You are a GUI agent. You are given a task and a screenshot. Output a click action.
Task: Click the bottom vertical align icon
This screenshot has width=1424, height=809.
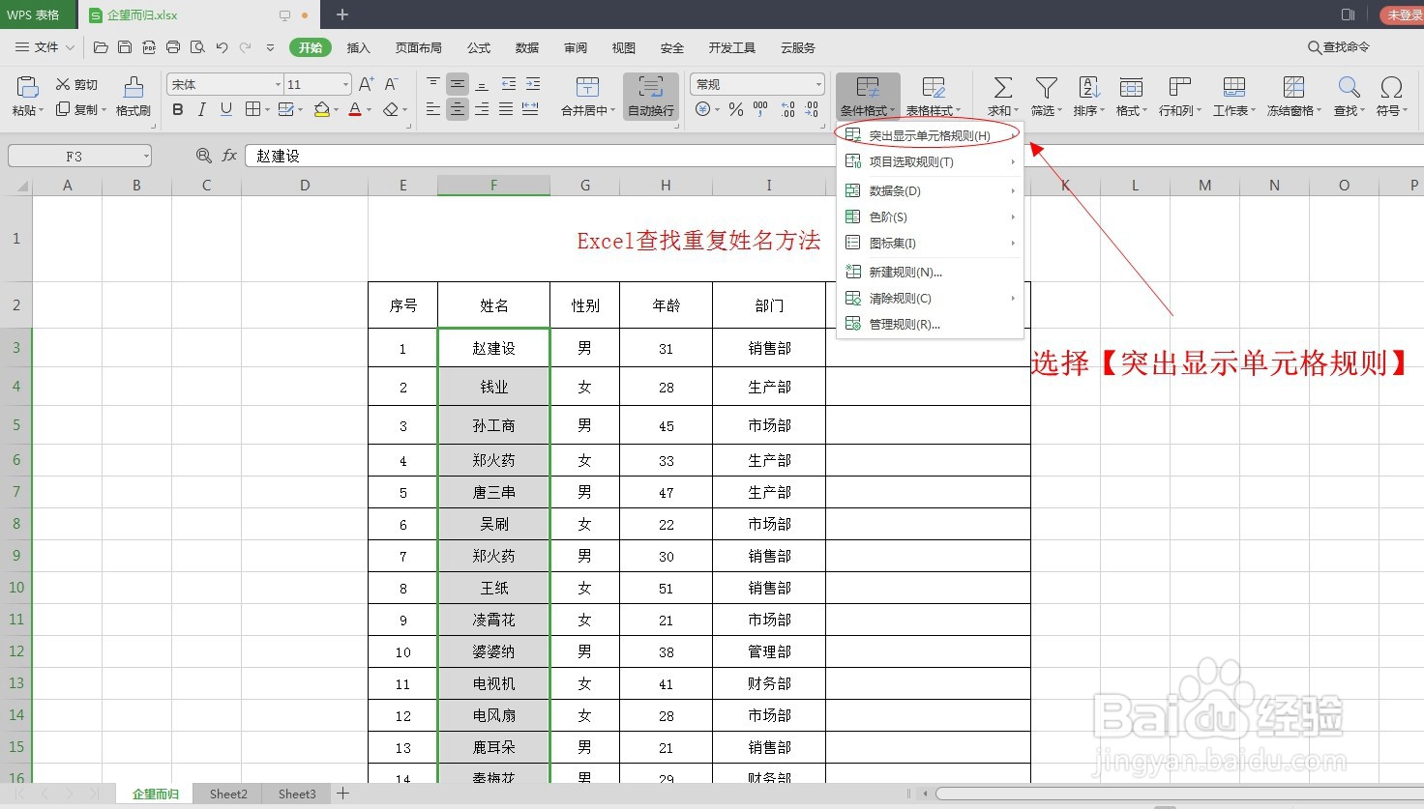[x=482, y=84]
